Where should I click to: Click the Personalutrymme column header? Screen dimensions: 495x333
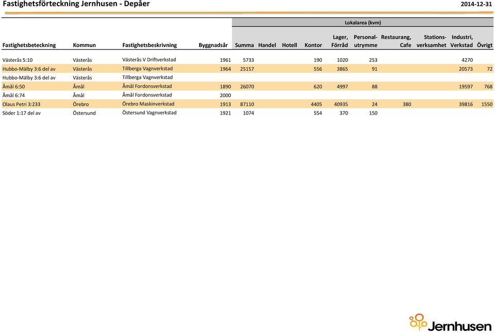[x=366, y=41]
